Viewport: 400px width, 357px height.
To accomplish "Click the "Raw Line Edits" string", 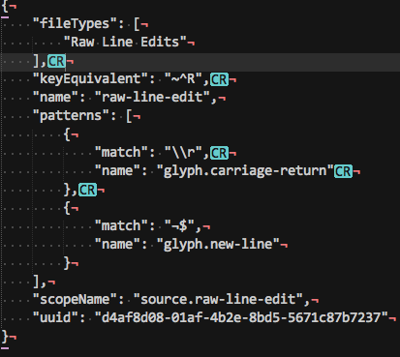I will (x=125, y=42).
